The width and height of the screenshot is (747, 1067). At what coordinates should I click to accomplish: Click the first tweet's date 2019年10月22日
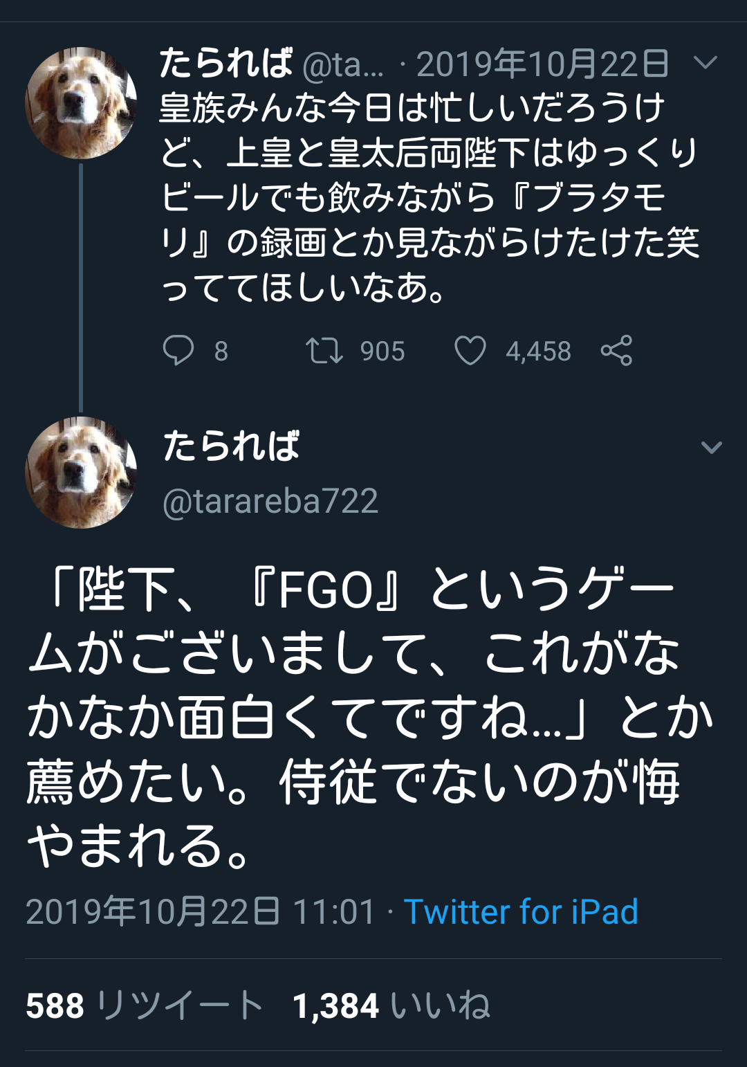pyautogui.click(x=542, y=65)
